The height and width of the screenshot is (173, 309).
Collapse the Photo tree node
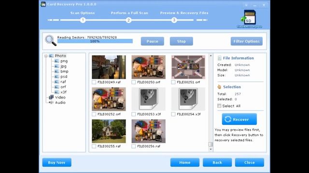[46, 56]
